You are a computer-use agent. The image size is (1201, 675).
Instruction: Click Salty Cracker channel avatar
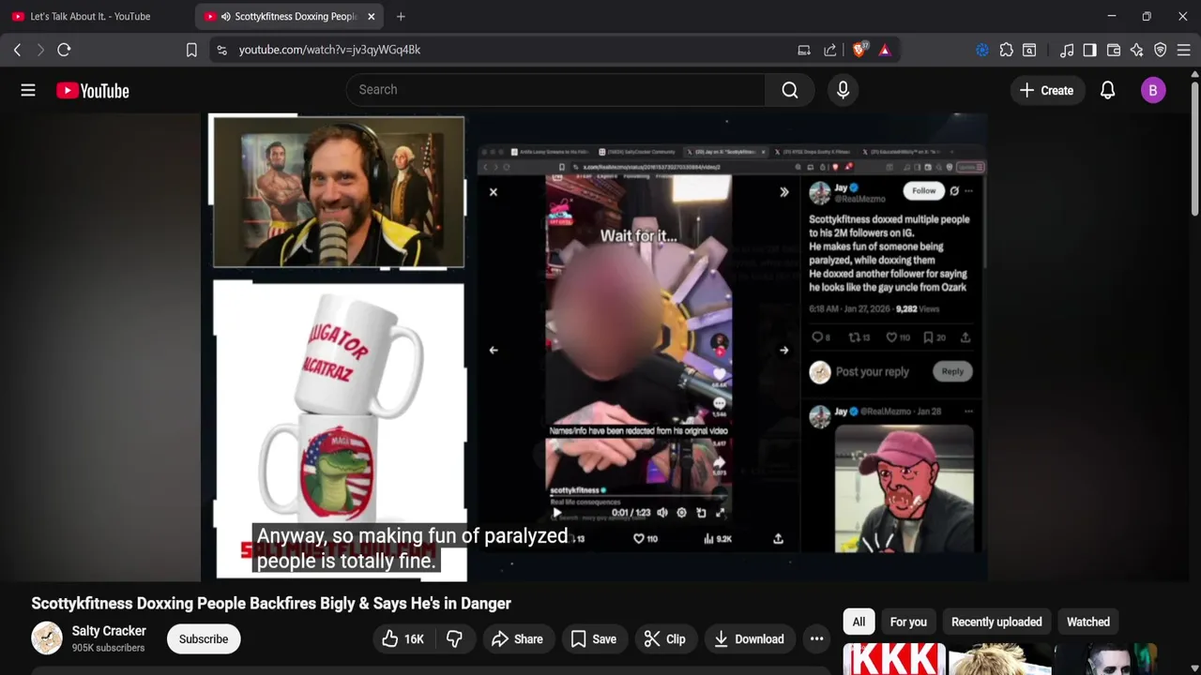47,638
